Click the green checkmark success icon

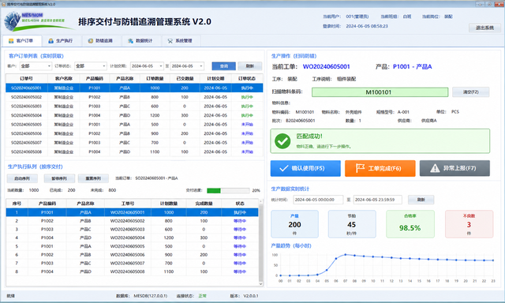point(282,141)
